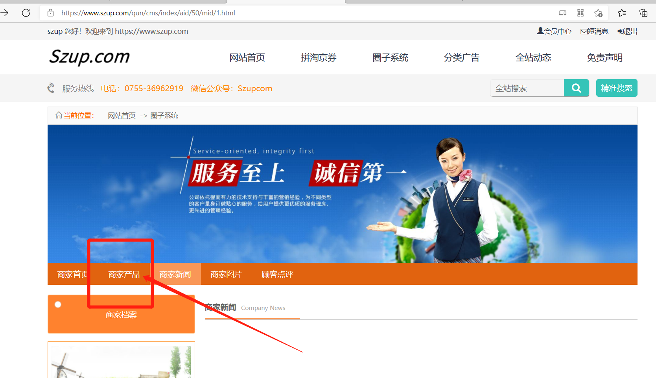This screenshot has height=378, width=656.
Task: Open the 顾客点评 tab
Action: click(277, 274)
